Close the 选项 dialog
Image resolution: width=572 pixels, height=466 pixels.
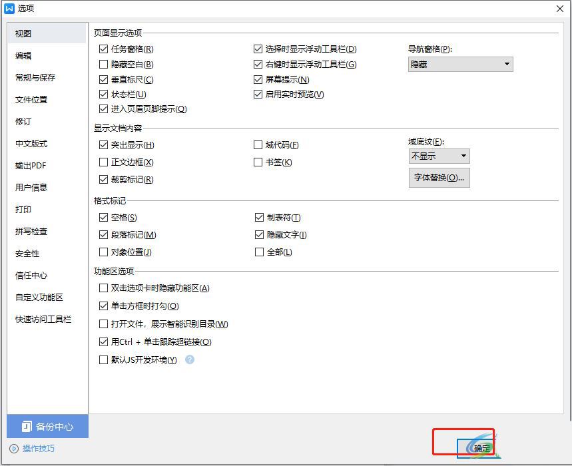point(560,9)
